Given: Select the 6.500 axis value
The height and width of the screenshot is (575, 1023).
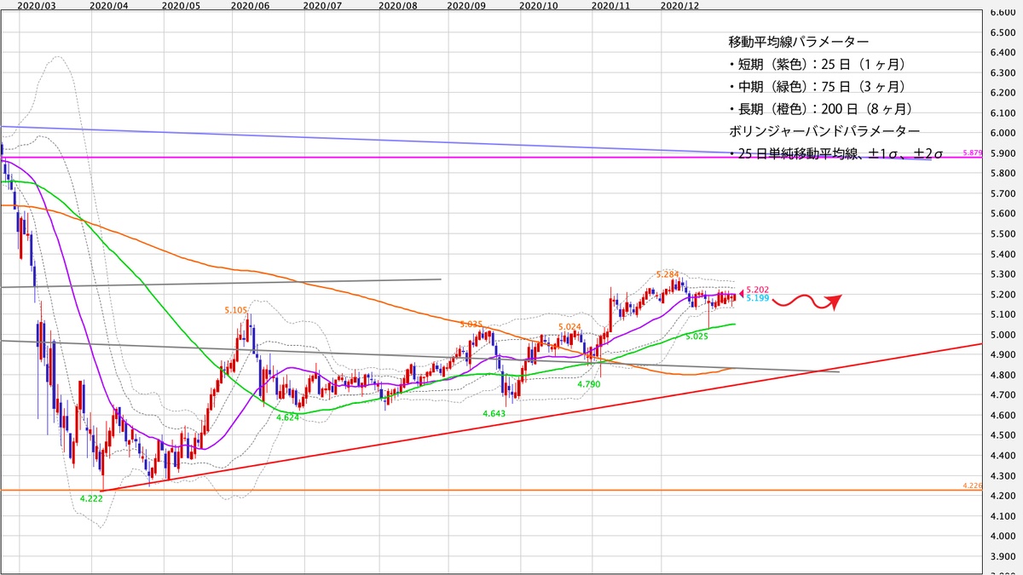Looking at the screenshot, I should pyautogui.click(x=1001, y=32).
